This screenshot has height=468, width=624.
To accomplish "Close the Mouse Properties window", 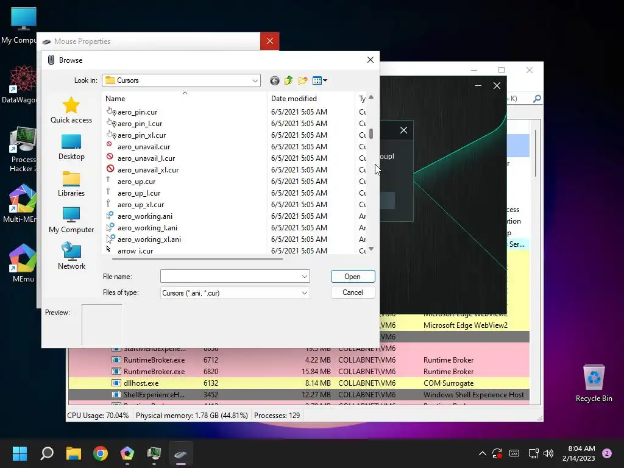I will (270, 41).
